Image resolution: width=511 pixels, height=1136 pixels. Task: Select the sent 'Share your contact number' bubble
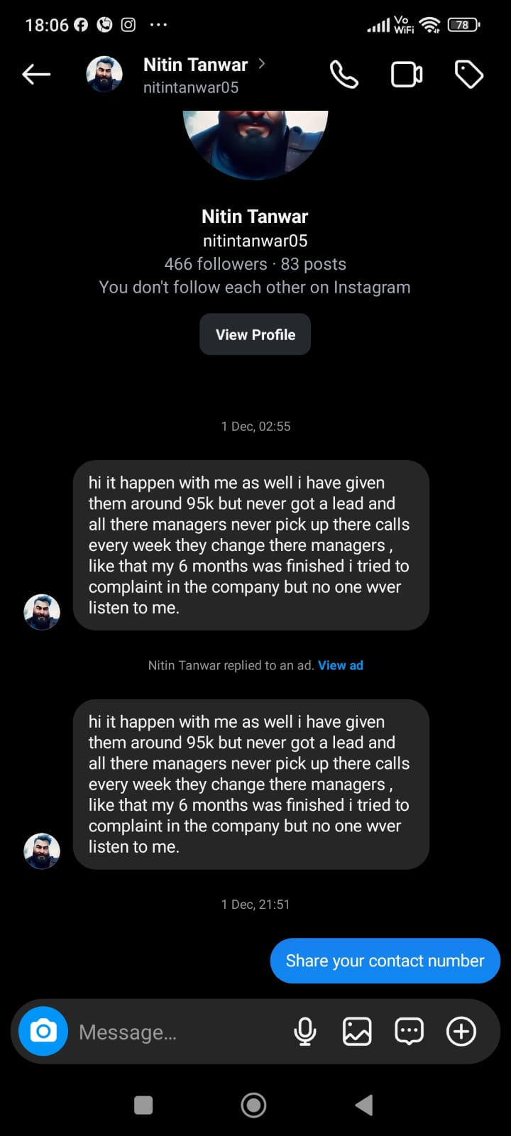pyautogui.click(x=385, y=961)
